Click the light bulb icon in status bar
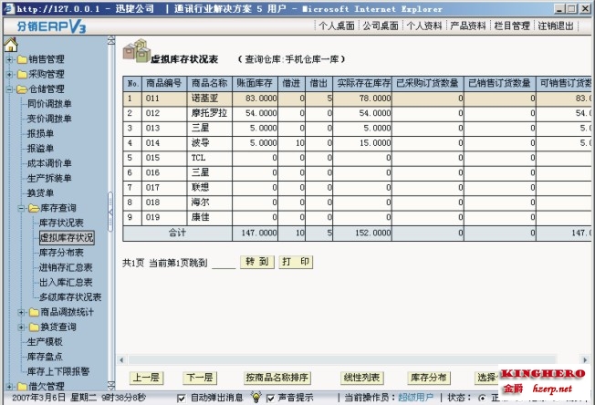This screenshot has height=405, width=595. [x=256, y=397]
